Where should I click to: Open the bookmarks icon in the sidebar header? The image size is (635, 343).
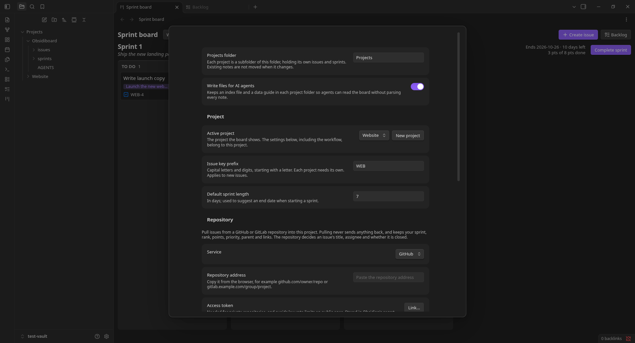point(42,7)
